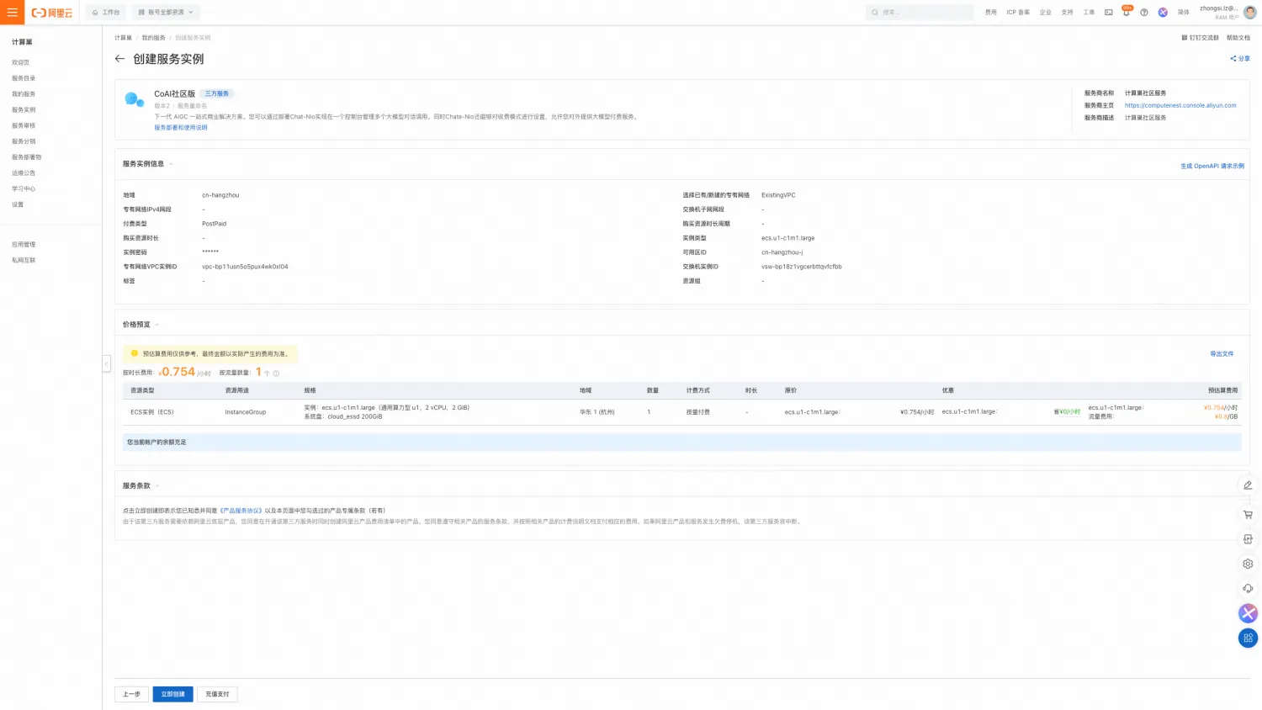Open 运维公告 in sidebar
The height and width of the screenshot is (710, 1262).
pos(24,173)
